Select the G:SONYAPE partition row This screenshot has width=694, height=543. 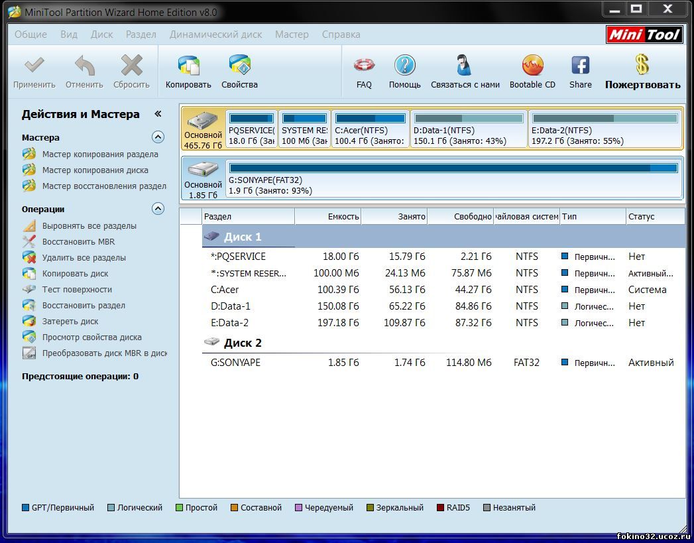[443, 363]
